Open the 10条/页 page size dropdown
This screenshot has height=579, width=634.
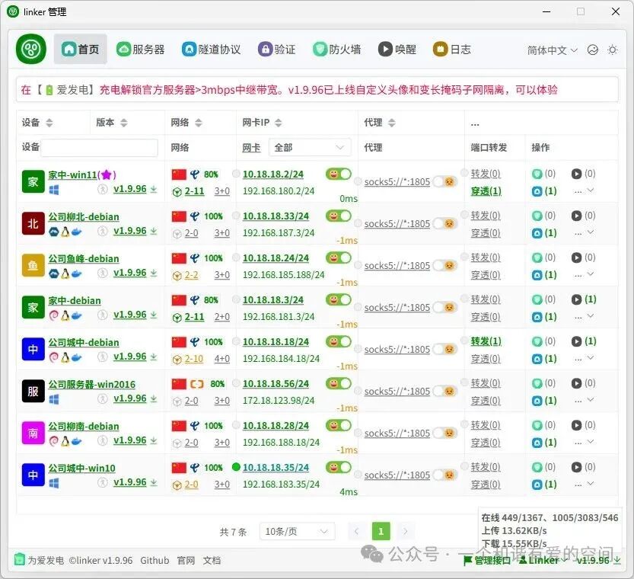[x=297, y=532]
